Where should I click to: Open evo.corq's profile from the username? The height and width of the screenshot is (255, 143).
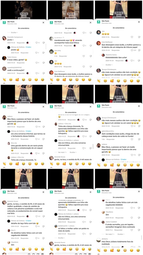point(58,50)
